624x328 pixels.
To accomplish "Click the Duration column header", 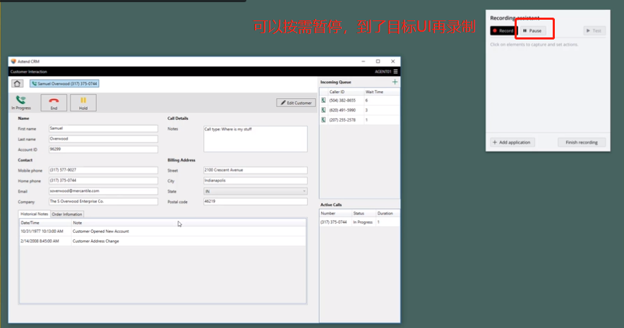I will pyautogui.click(x=388, y=214).
